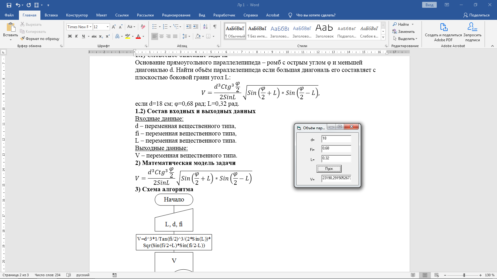
Task: Decrease font size
Action: click(121, 27)
